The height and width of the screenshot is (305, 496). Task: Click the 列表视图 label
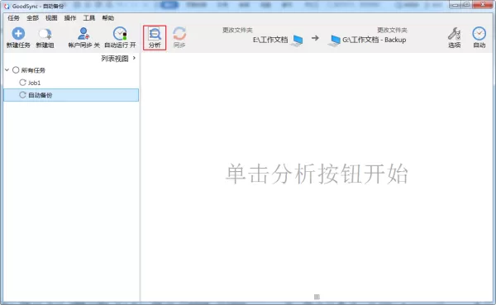point(115,59)
